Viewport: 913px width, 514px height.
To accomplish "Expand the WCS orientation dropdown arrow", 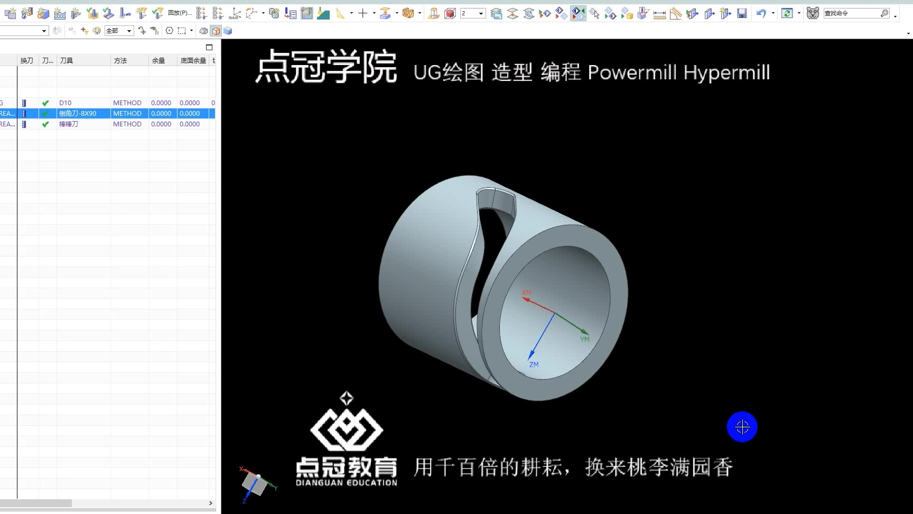I will coord(263,13).
